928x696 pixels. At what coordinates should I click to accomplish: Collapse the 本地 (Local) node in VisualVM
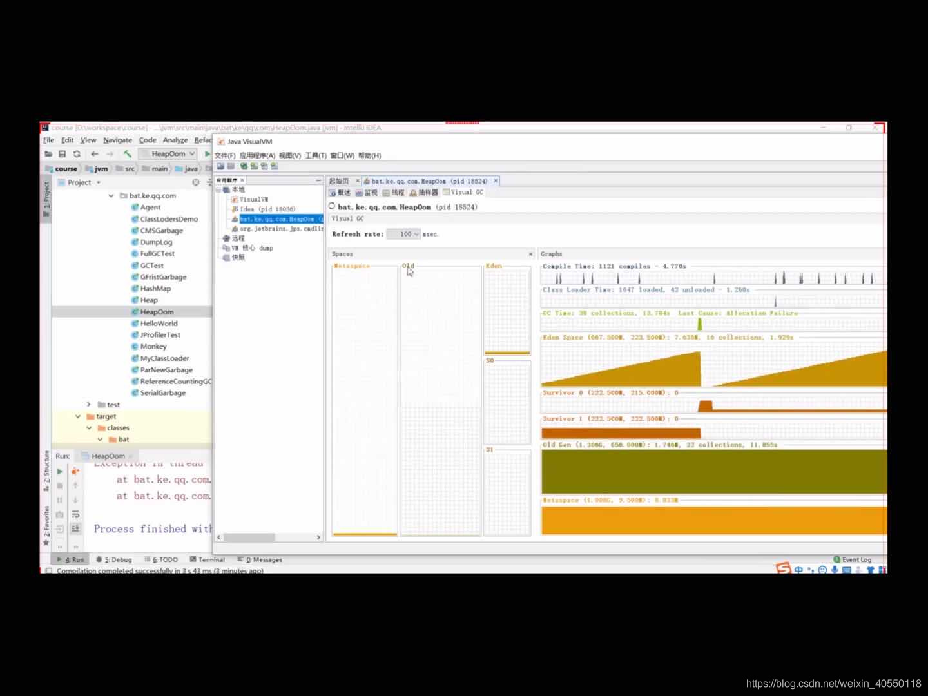pos(218,190)
